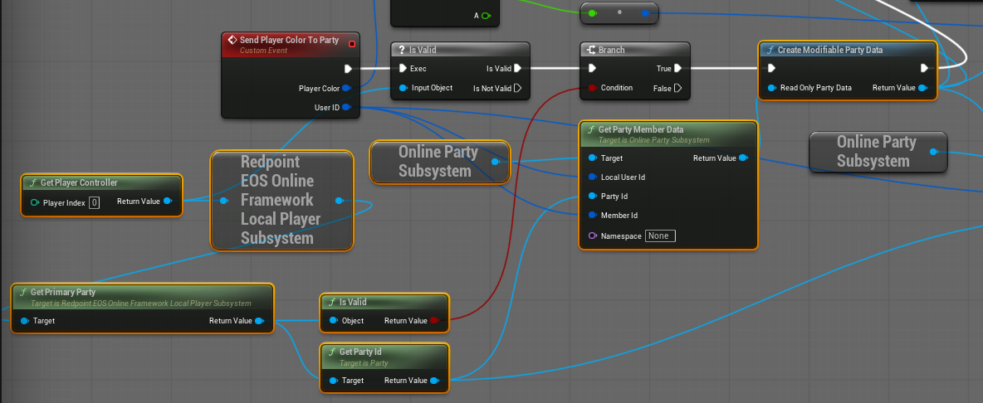983x403 pixels.
Task: Click the purple Namespace pin
Action: point(593,236)
